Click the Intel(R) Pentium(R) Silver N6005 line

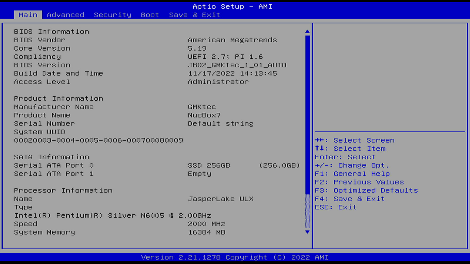coord(112,215)
